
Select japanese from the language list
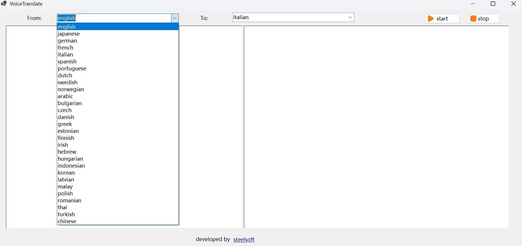point(118,34)
